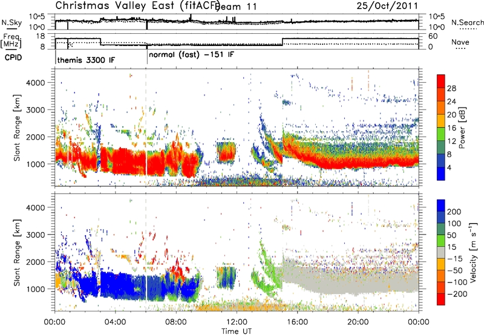This screenshot has width=484, height=335.
Task: Click the red backscatter band near 04:00 in power panel
Action: (x=123, y=162)
